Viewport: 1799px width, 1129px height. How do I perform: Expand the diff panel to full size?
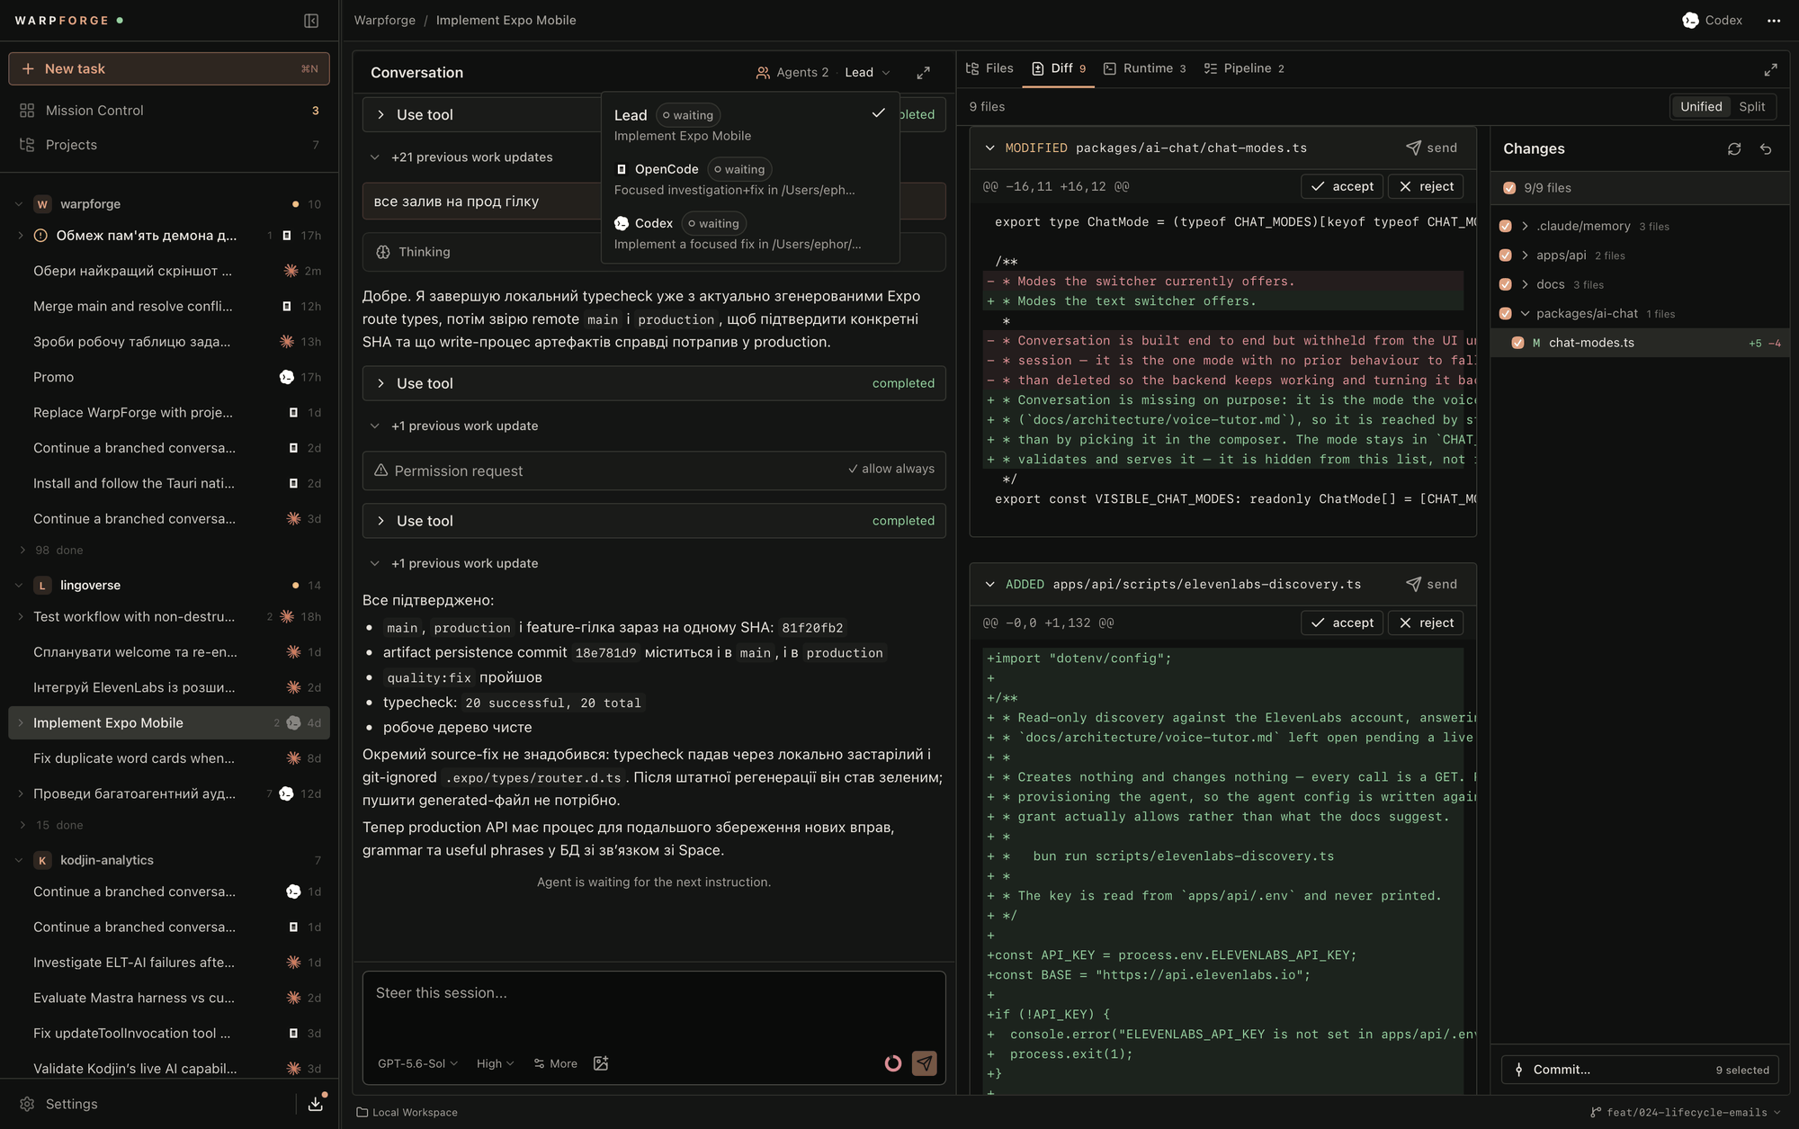point(1770,69)
